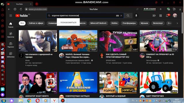Open the SPIDER MAN channel link

pyautogui.click(x=110, y=60)
